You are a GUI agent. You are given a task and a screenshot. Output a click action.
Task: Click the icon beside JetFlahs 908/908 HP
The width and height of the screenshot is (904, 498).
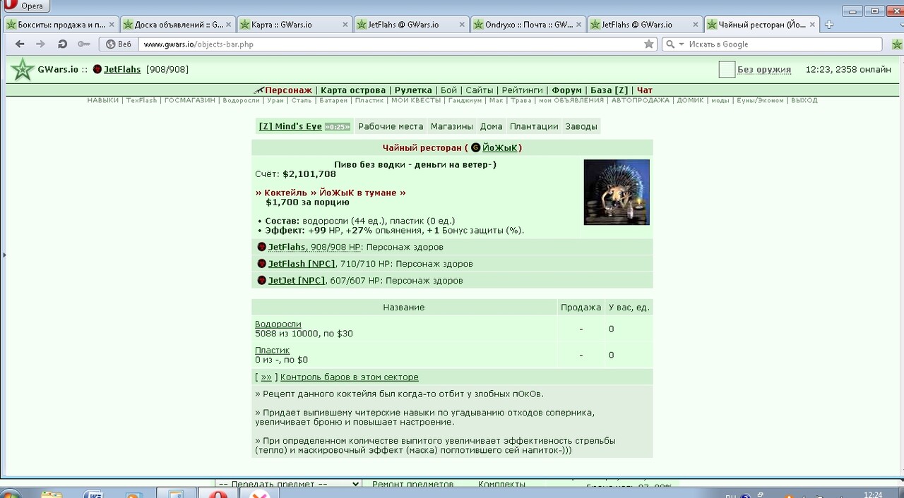pyautogui.click(x=261, y=247)
